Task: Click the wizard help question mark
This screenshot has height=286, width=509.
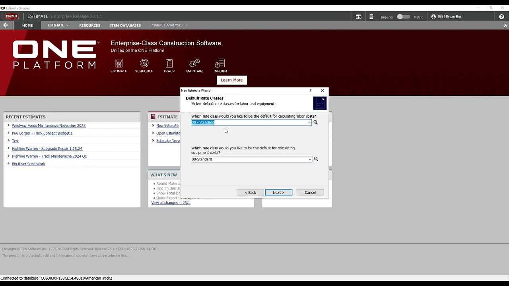Action: [311, 91]
